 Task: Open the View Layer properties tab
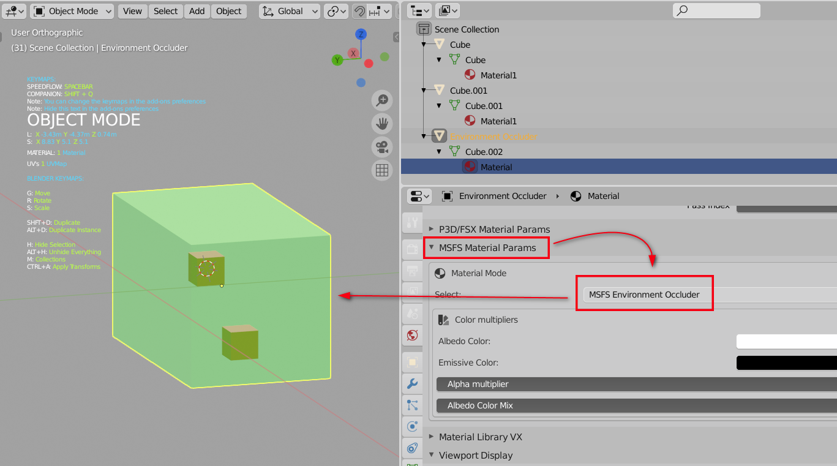413,292
